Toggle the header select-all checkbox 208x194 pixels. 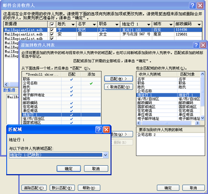tap(52, 25)
